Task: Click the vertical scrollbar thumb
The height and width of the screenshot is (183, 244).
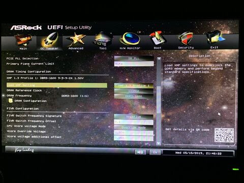Action: (159, 100)
